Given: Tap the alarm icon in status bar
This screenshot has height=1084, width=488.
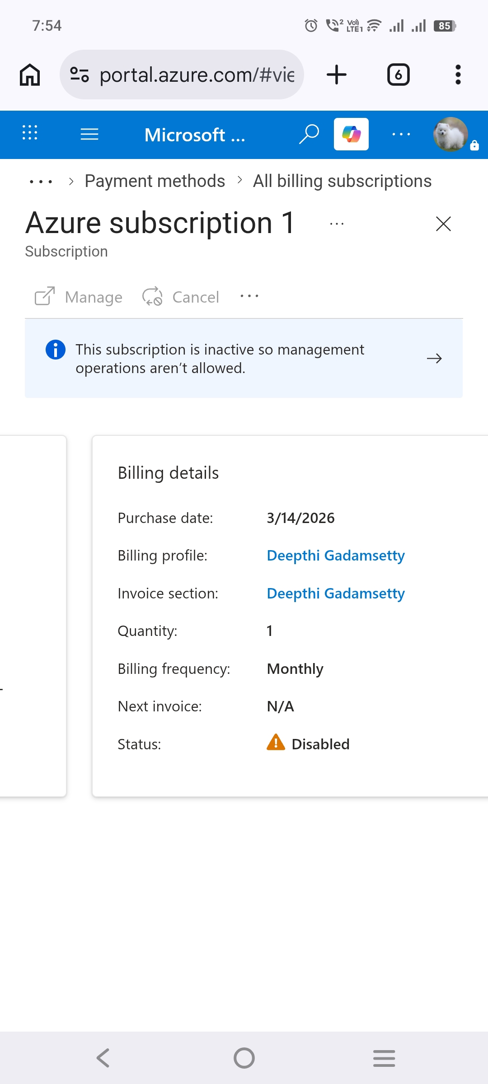Looking at the screenshot, I should pos(311,26).
